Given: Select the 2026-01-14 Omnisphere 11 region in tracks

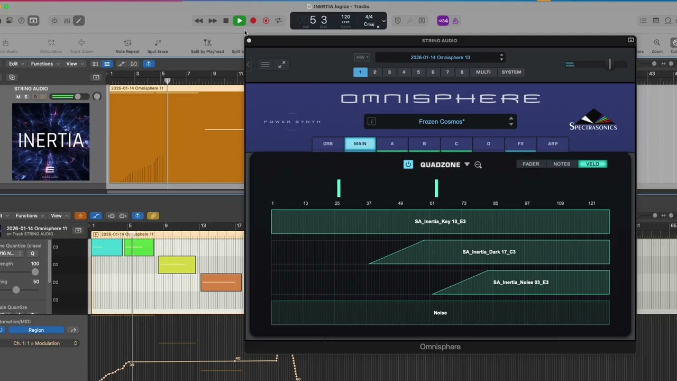Looking at the screenshot, I should point(177,134).
